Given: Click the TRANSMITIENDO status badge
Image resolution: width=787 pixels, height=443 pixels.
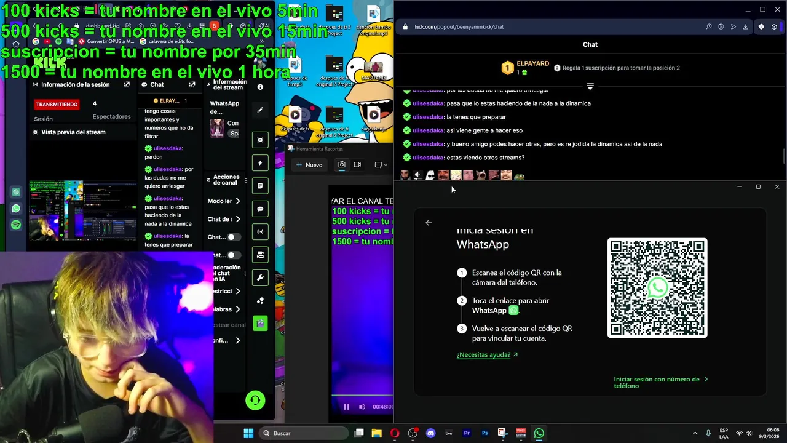Looking at the screenshot, I should point(57,105).
